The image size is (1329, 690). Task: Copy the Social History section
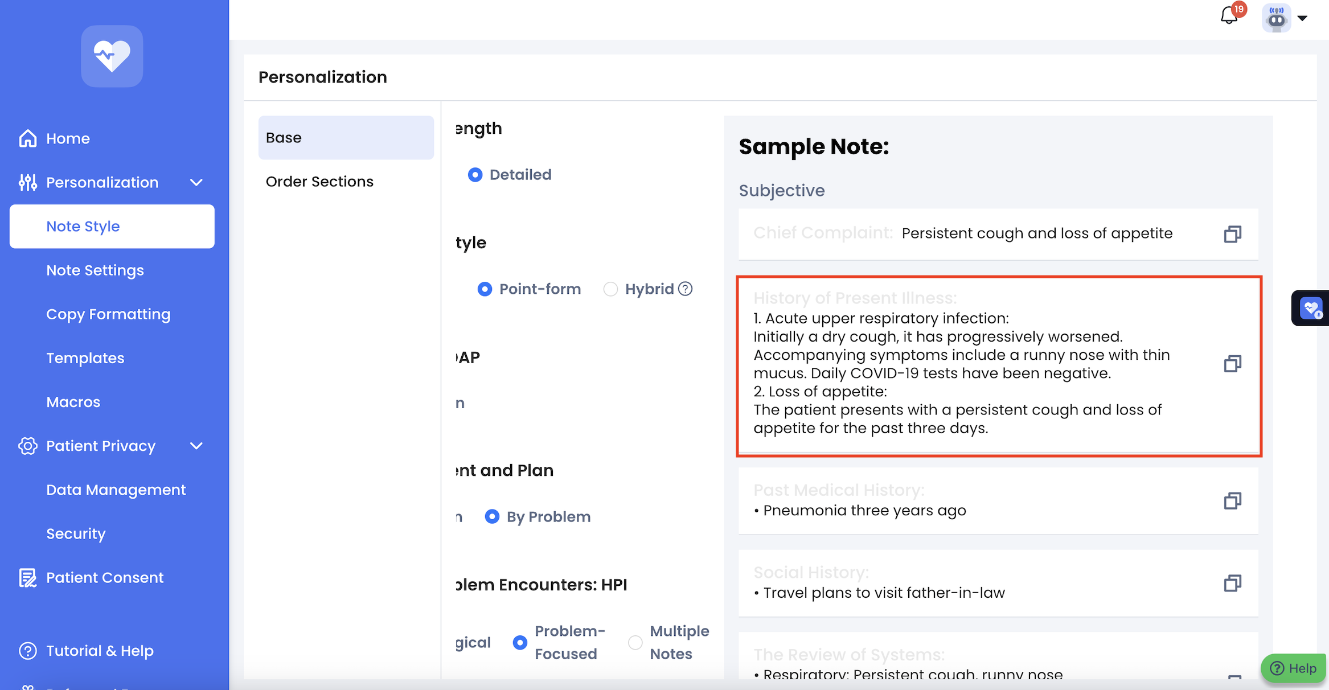tap(1232, 583)
